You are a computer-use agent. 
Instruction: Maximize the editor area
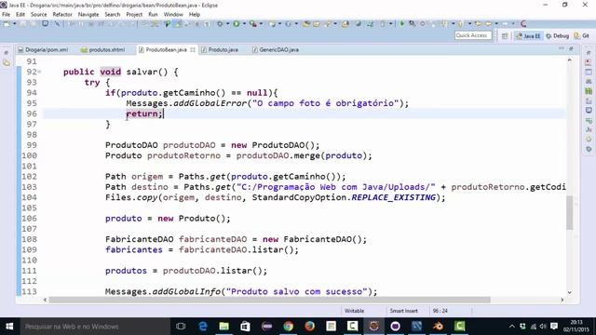[x=571, y=48]
